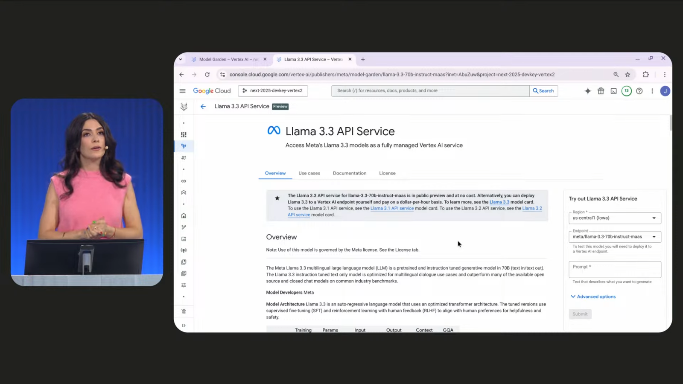Open the notifications badge showing 13
The width and height of the screenshot is (683, 384).
click(626, 91)
